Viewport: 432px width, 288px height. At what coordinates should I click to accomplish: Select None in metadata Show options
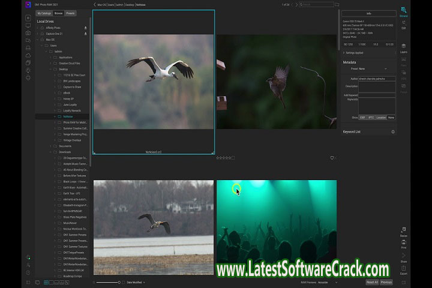tap(391, 118)
